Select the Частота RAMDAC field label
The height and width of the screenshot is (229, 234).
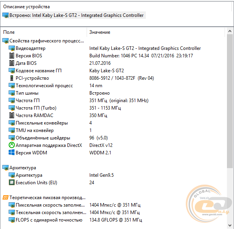(34, 115)
